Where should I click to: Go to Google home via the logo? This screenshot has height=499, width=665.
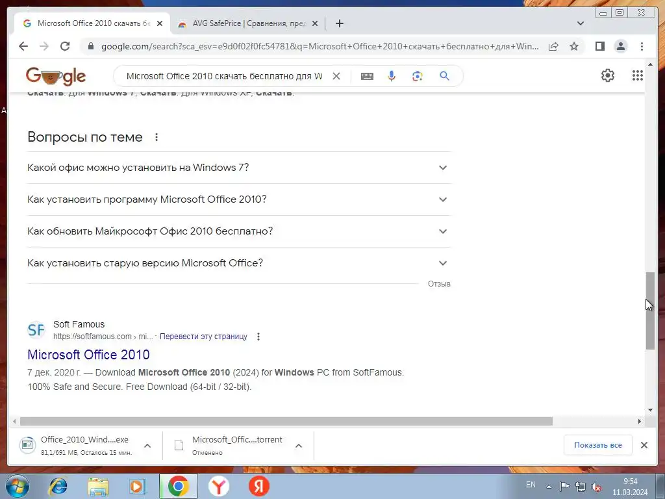click(x=56, y=77)
